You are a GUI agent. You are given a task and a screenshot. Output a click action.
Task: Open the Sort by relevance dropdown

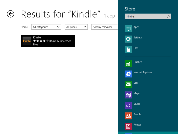click(x=105, y=27)
